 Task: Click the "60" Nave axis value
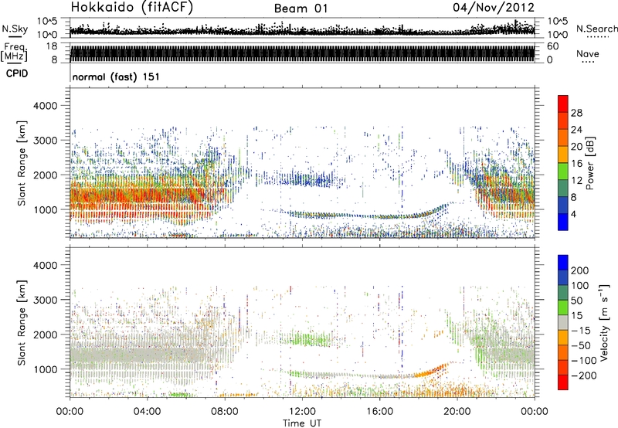click(553, 46)
